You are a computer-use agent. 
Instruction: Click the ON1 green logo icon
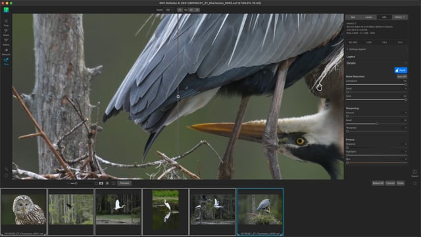click(6, 10)
